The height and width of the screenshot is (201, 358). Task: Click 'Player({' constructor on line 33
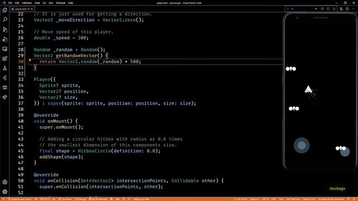point(45,79)
